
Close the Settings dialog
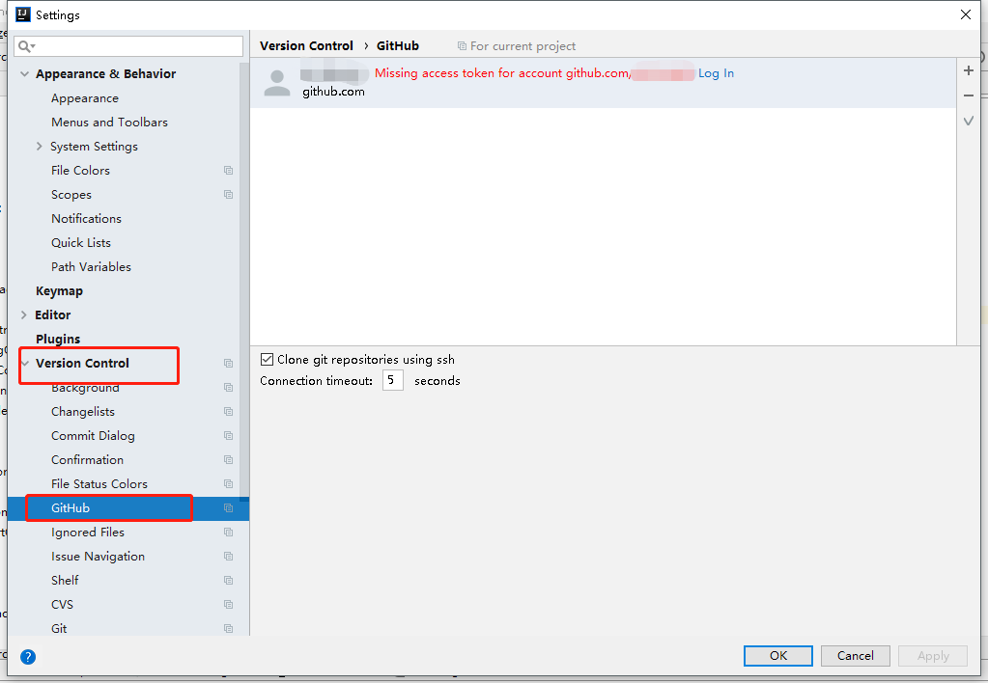(x=966, y=14)
